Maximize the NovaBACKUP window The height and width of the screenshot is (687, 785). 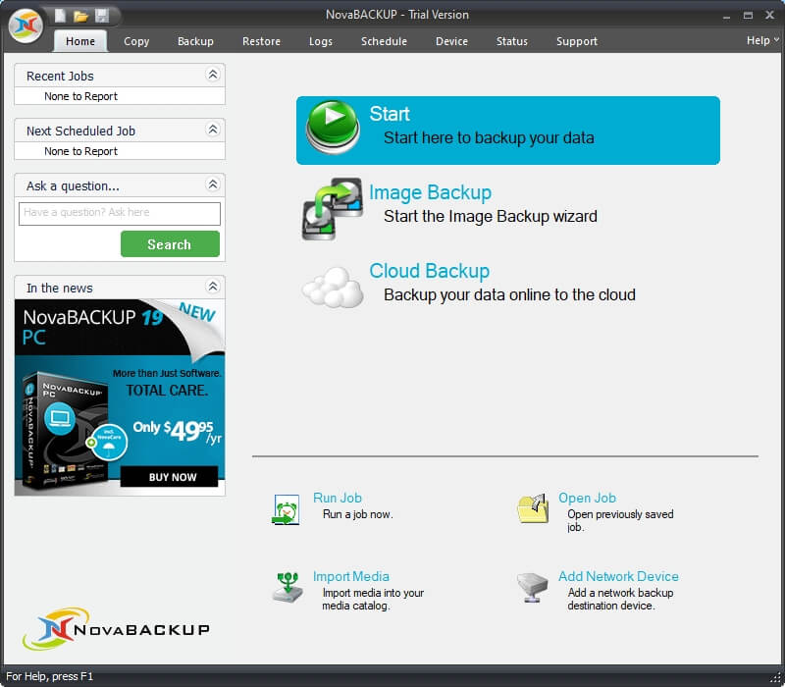tap(748, 16)
